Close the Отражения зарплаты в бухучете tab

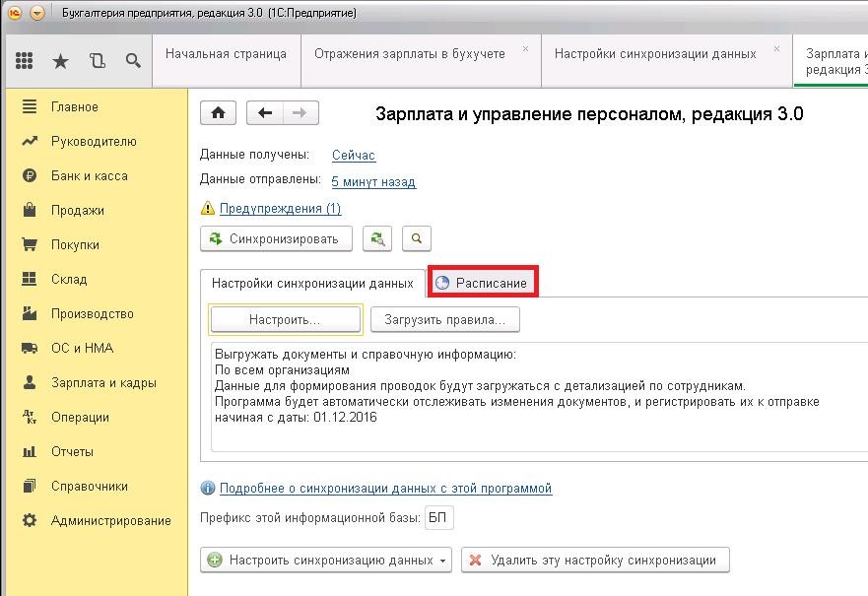[x=525, y=48]
